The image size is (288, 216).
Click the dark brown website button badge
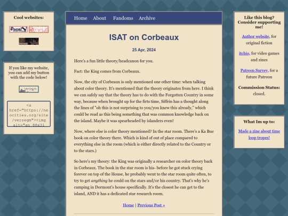click(29, 41)
